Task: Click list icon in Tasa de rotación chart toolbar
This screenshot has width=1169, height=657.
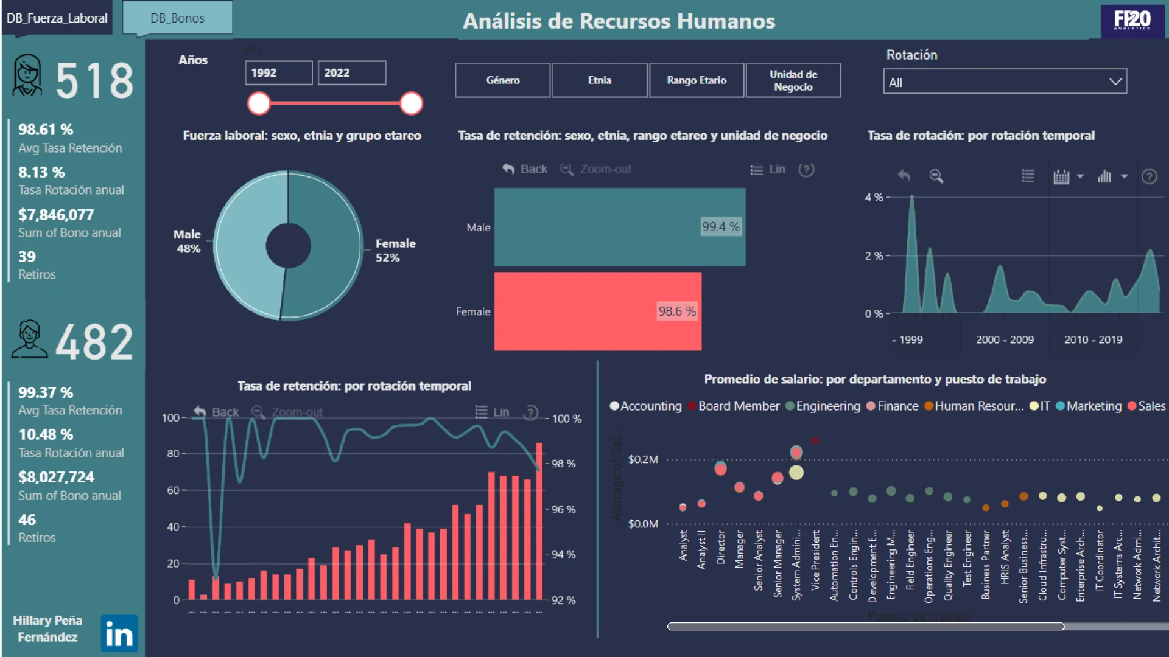Action: click(1028, 176)
